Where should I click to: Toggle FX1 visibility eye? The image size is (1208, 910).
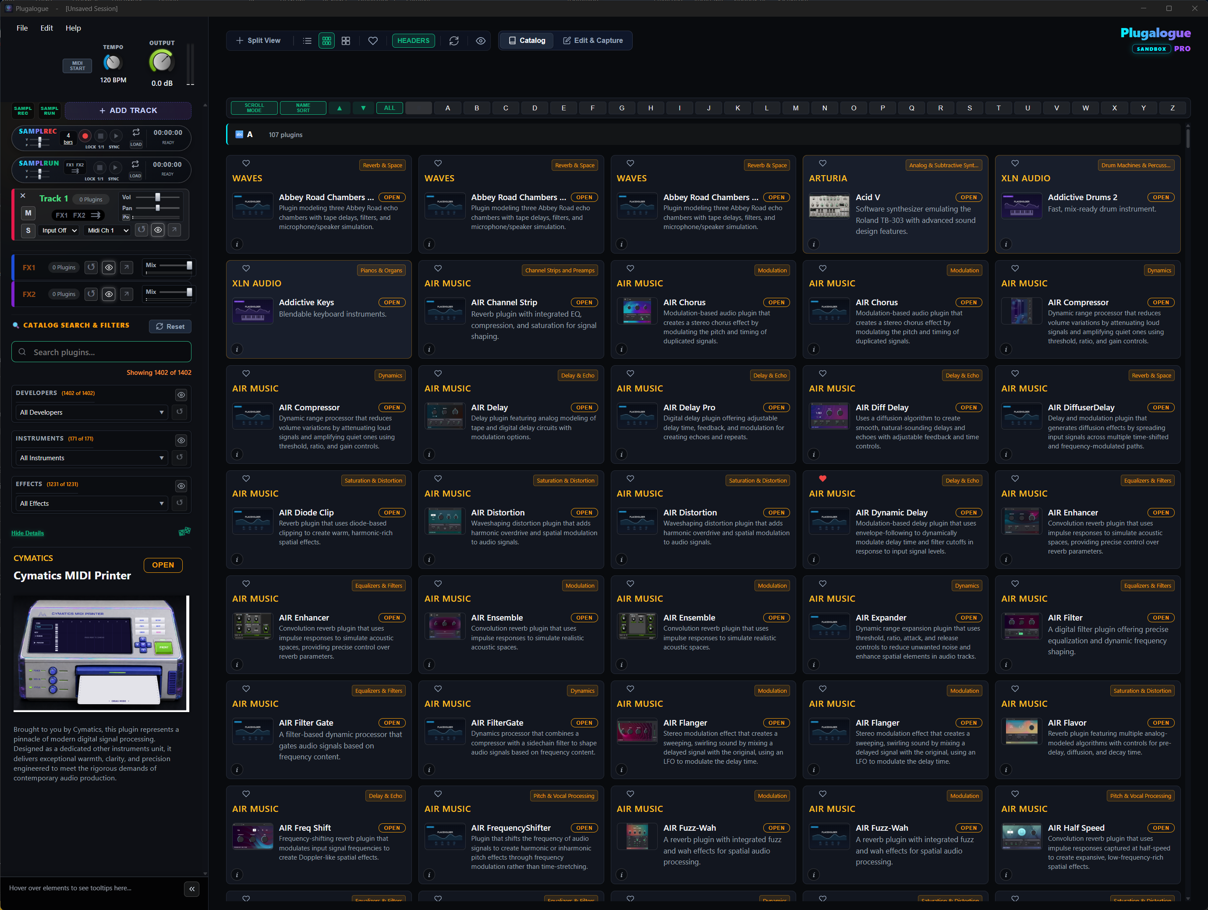pyautogui.click(x=109, y=267)
